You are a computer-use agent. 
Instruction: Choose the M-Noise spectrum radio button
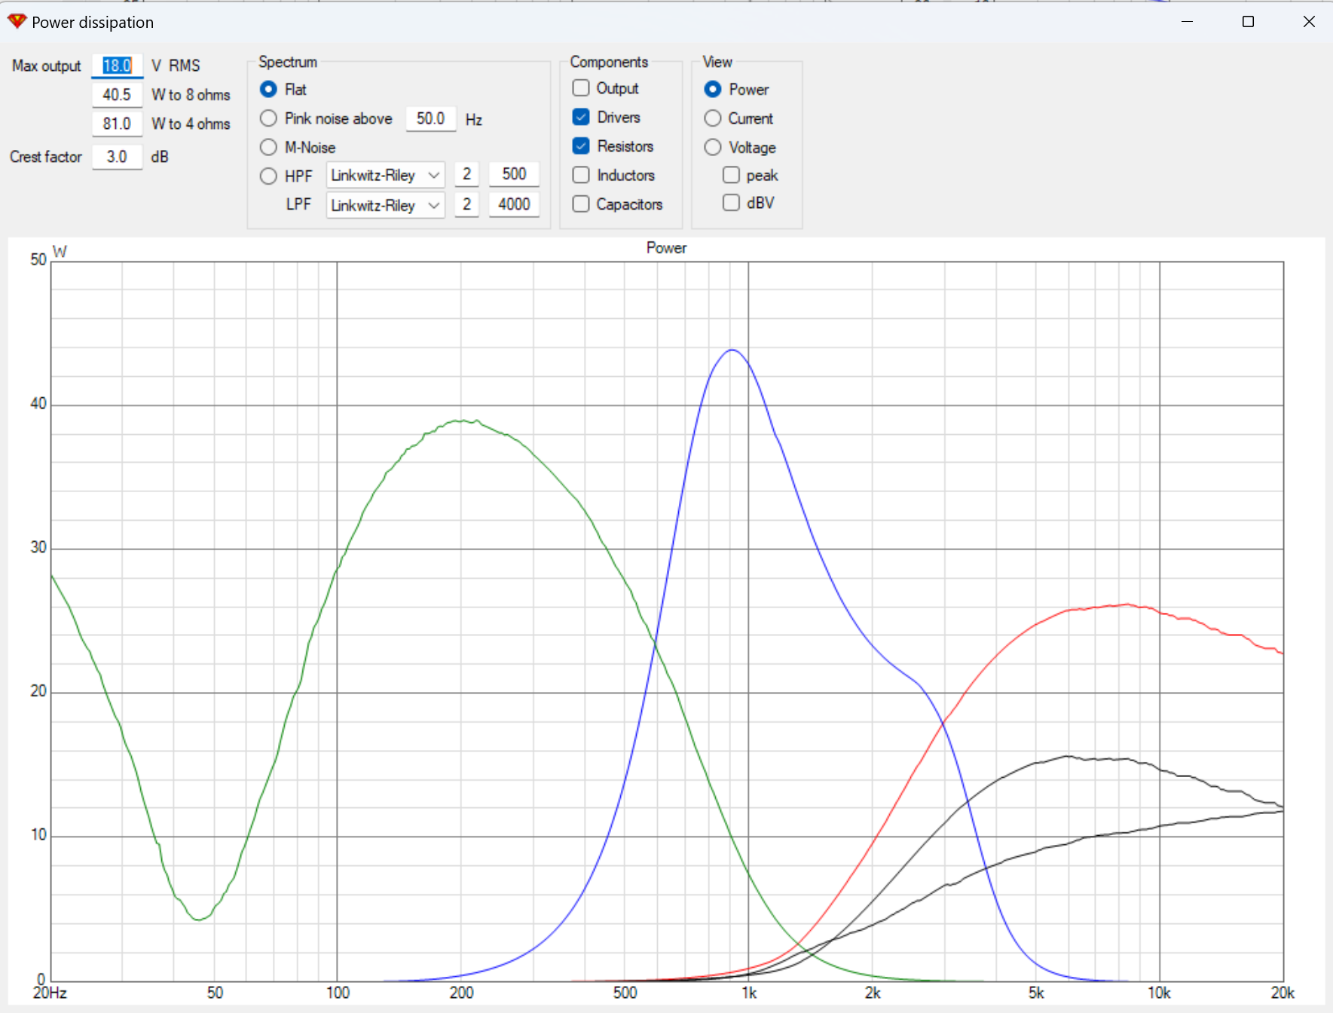[268, 147]
